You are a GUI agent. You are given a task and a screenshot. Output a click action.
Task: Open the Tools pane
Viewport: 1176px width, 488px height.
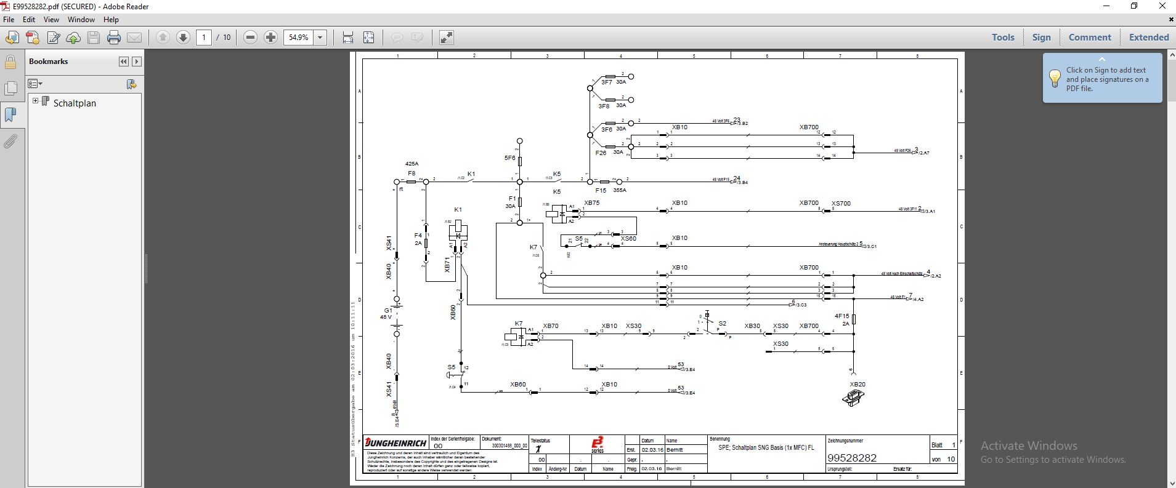[x=1002, y=38]
